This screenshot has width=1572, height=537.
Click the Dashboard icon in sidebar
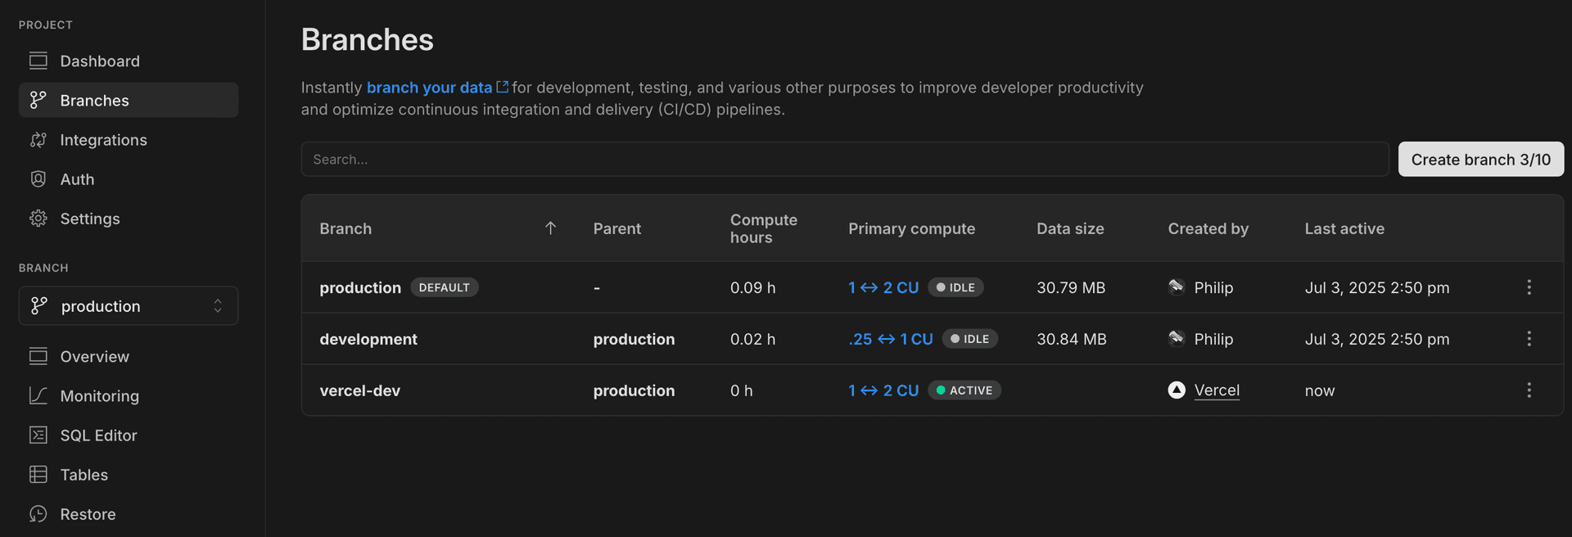tap(38, 61)
